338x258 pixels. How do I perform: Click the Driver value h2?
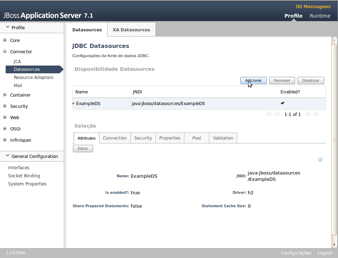251,192
